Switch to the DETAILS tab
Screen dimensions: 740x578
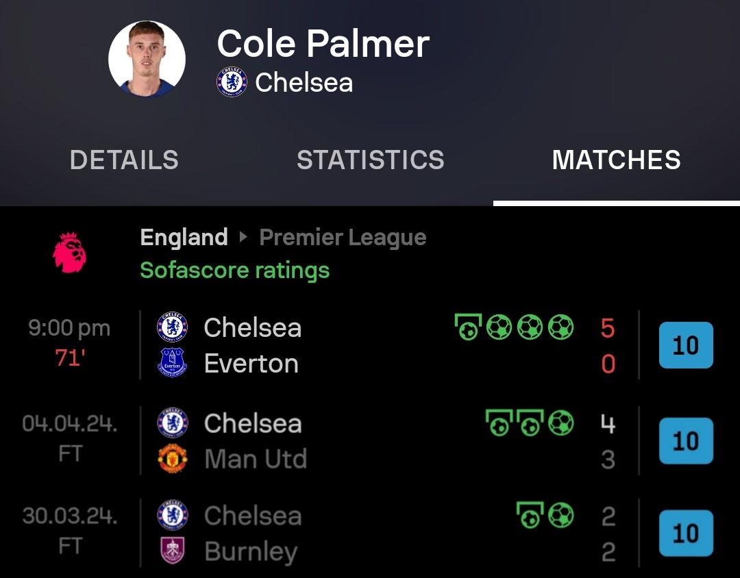(124, 160)
